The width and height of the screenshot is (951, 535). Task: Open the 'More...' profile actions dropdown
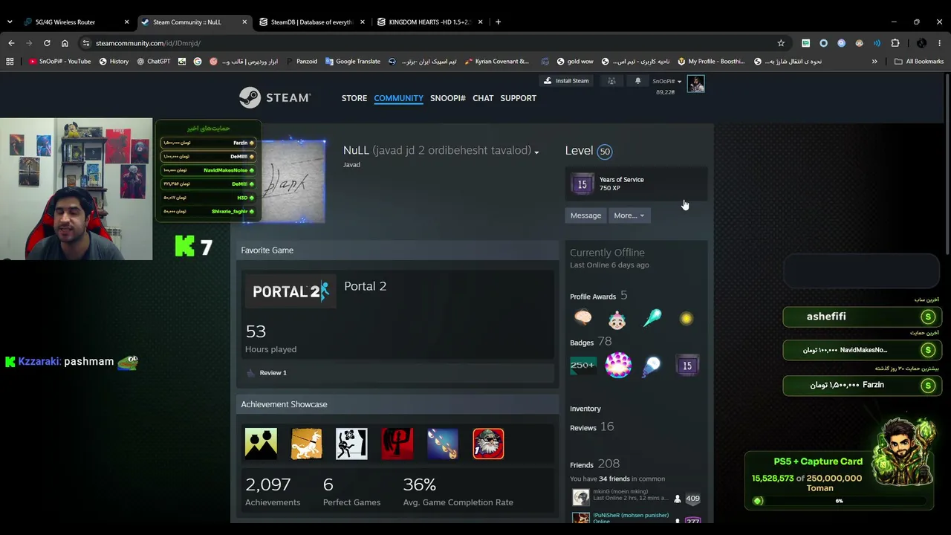click(629, 215)
